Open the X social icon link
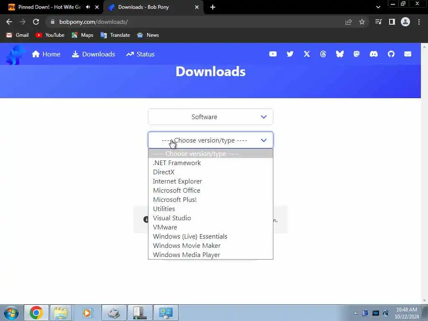 [307, 54]
